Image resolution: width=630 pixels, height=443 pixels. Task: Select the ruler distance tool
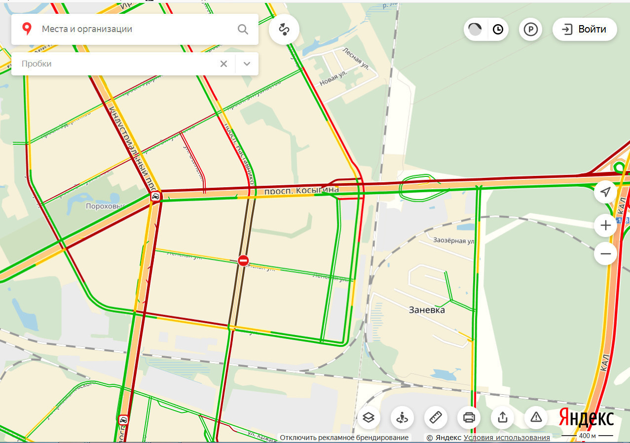click(436, 418)
